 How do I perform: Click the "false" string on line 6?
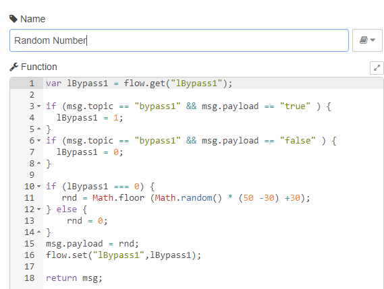click(x=298, y=141)
